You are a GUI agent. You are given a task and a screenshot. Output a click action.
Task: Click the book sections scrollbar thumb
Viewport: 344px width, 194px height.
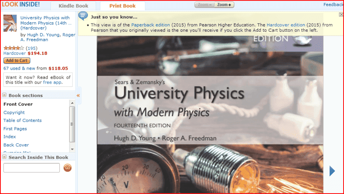pyautogui.click(x=72, y=124)
